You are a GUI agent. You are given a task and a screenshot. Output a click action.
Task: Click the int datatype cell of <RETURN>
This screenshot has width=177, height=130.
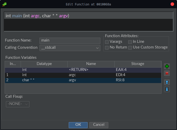pos(44,70)
